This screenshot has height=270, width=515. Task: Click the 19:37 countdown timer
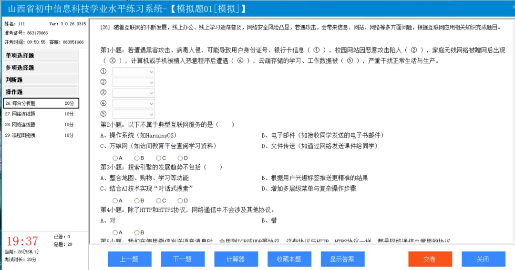[22, 241]
